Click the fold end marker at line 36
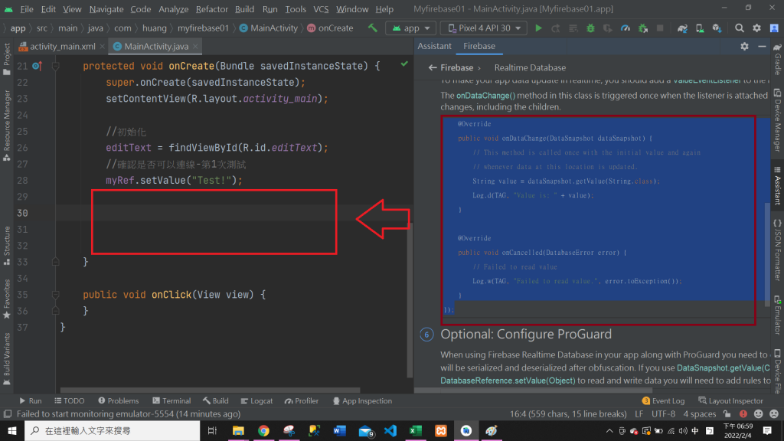The width and height of the screenshot is (784, 441). coord(55,311)
